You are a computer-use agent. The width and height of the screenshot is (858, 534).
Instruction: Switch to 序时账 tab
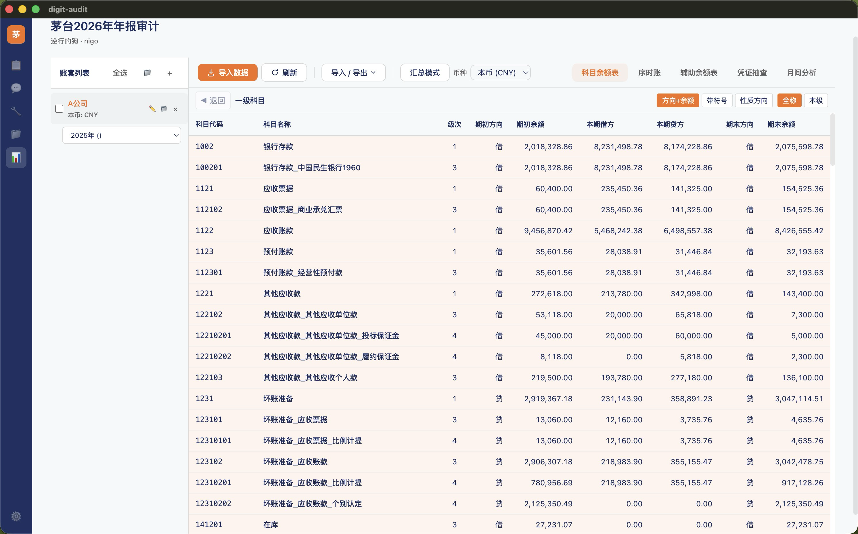[x=650, y=73]
